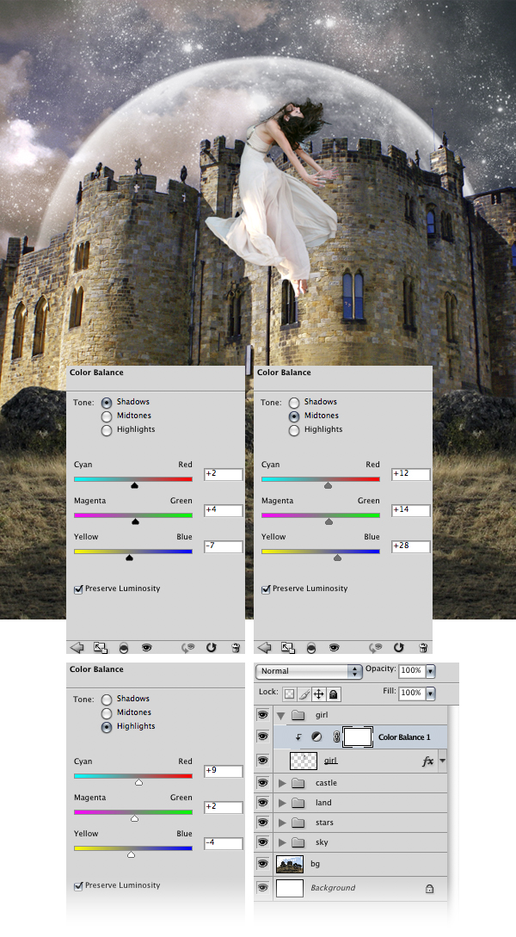The height and width of the screenshot is (937, 516).
Task: Click Lock image pixels brush icon
Action: [304, 694]
